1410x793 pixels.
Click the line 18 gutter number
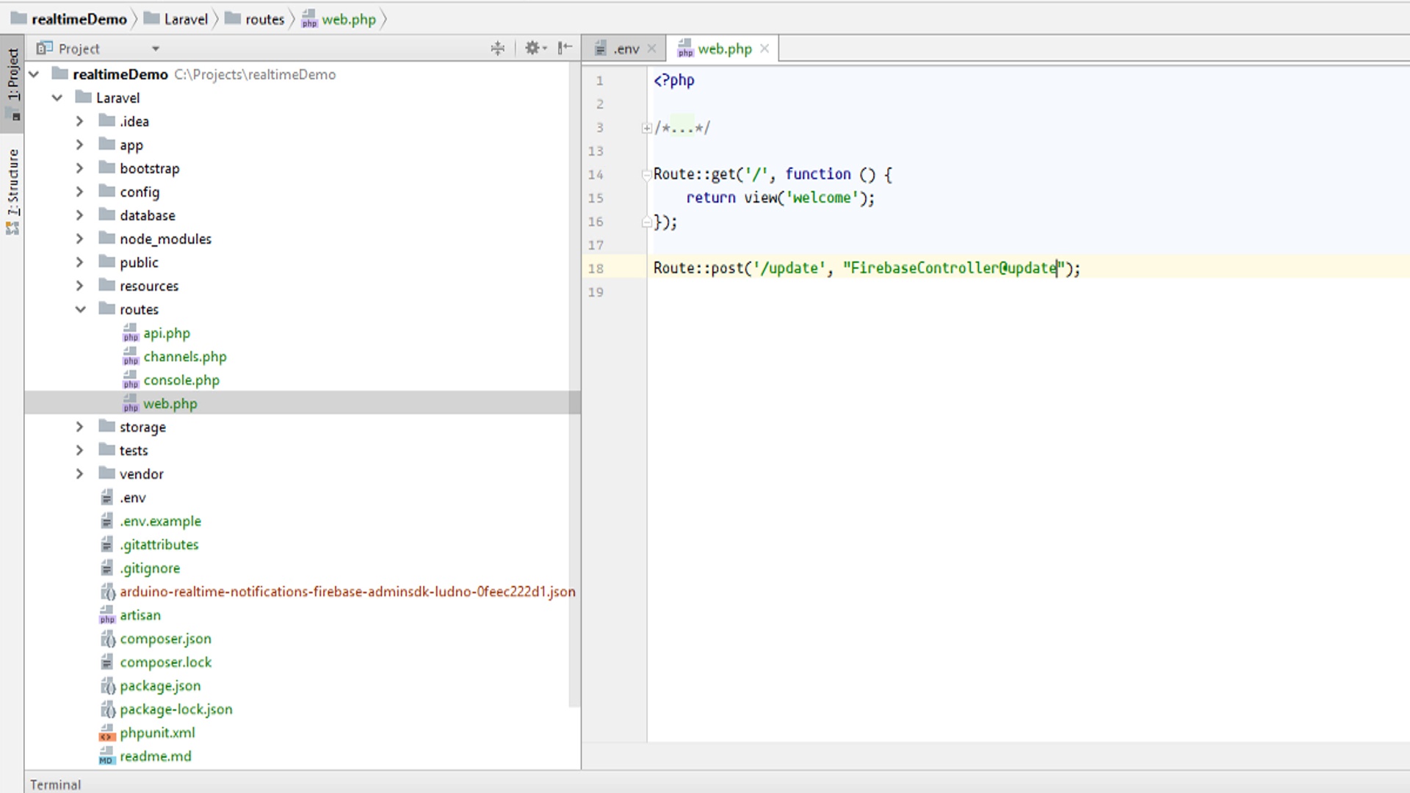(x=596, y=269)
